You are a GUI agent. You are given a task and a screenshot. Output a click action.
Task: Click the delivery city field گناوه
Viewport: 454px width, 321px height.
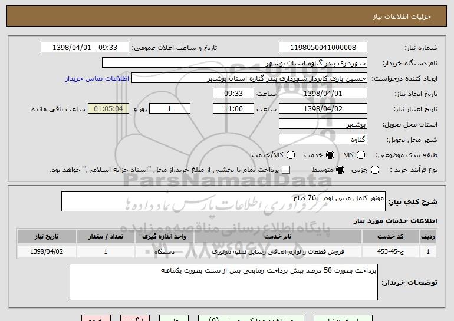click(323, 140)
